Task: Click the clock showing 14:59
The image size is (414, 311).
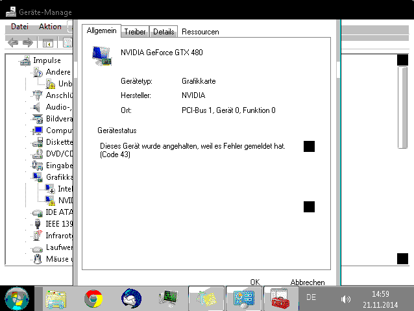Action: [x=380, y=294]
